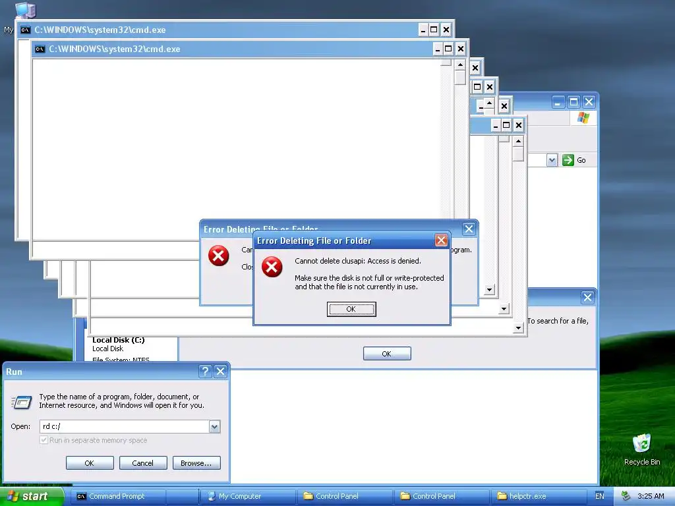The image size is (675, 506).
Task: Click the system tray notification icon
Action: click(x=626, y=496)
